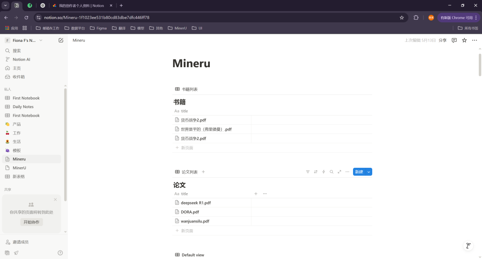Add a property with plus in 论文 table header
Image resolution: width=482 pixels, height=259 pixels.
[x=256, y=194]
